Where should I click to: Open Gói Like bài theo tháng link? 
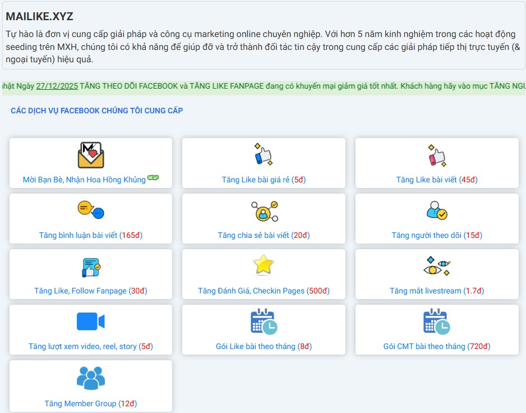click(264, 346)
